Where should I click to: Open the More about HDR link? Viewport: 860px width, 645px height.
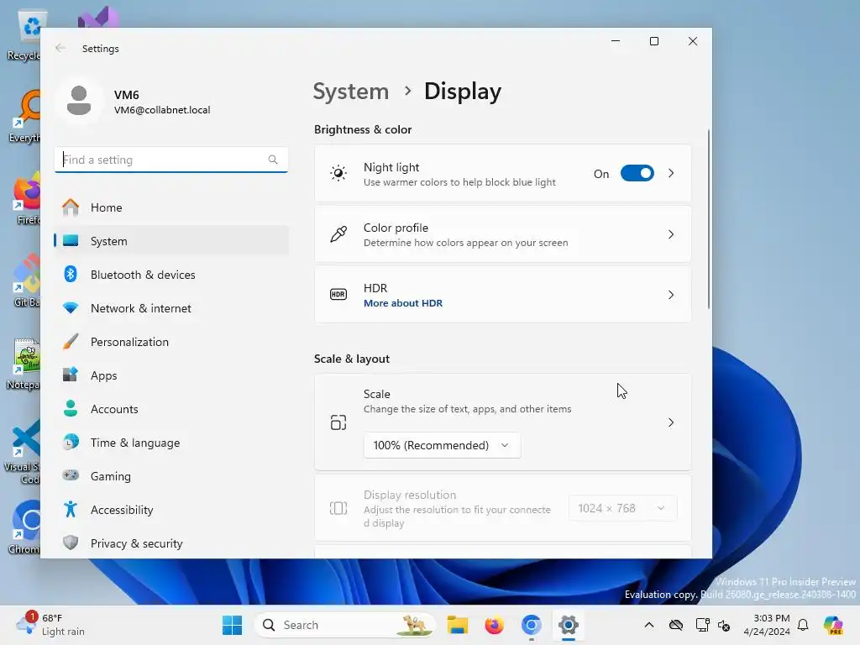coord(403,303)
